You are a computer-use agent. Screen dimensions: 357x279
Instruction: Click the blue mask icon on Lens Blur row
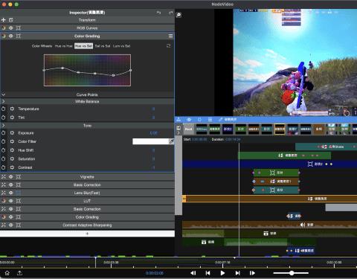19,193
